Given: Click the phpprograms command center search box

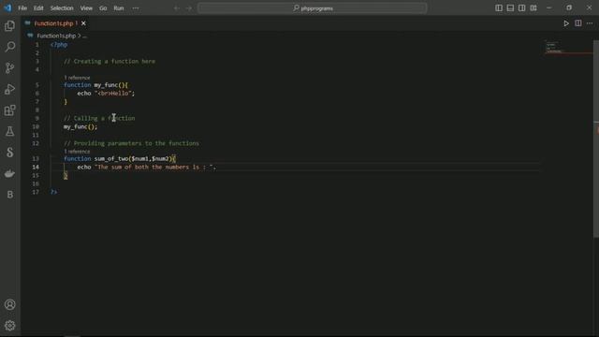Looking at the screenshot, I should [312, 8].
